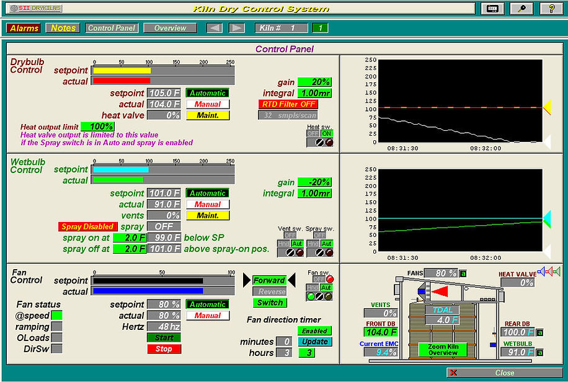Click the black triangle beside Forward direction
568x382 pixels.
pos(247,280)
